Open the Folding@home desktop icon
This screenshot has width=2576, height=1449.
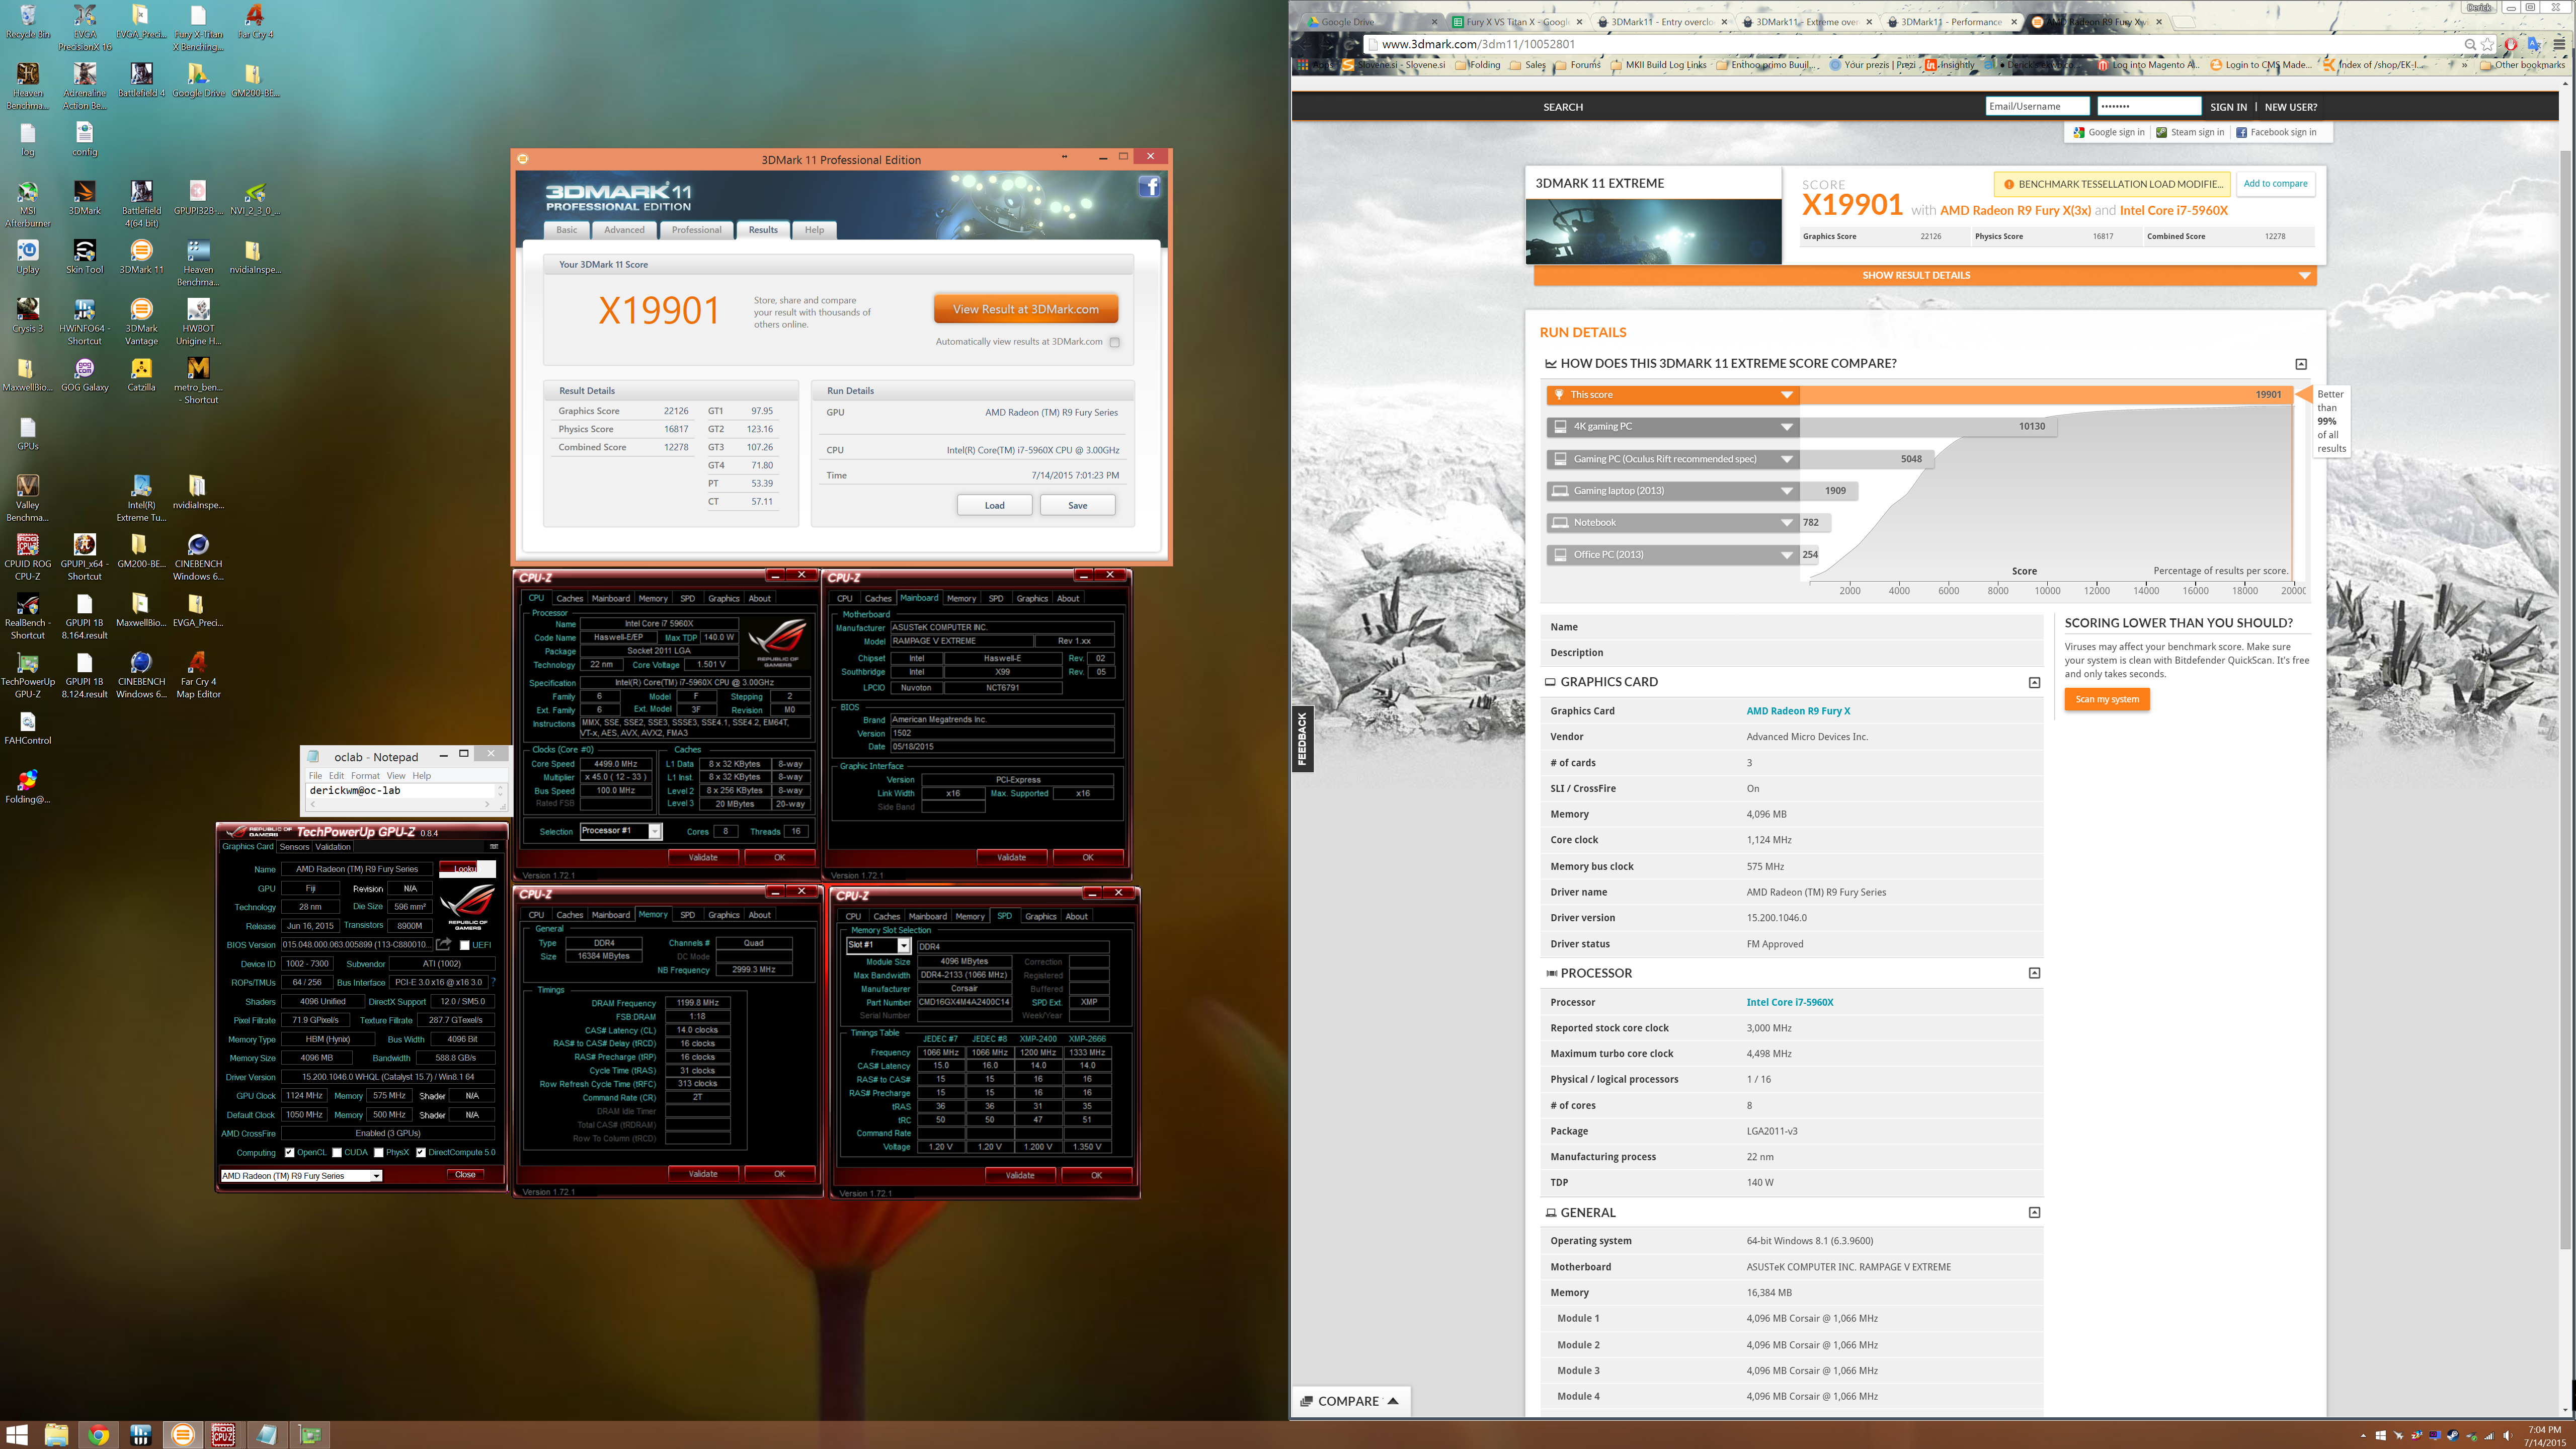(x=28, y=787)
